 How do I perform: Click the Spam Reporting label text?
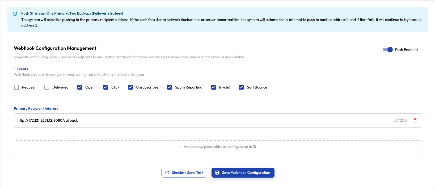click(x=188, y=87)
